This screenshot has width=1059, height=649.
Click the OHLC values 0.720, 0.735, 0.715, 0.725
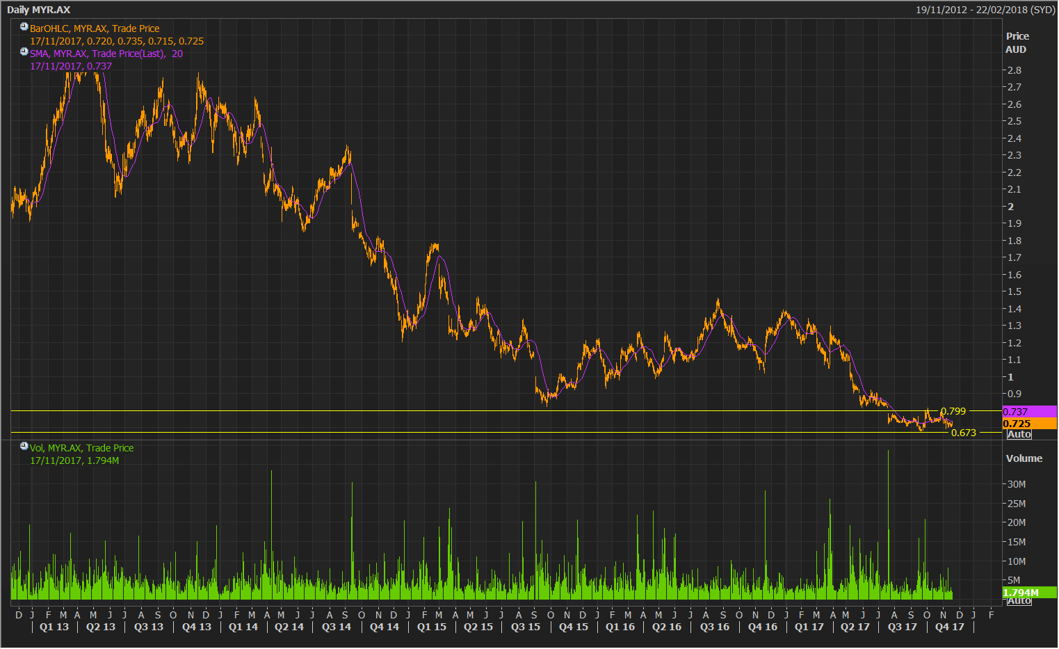pos(145,41)
